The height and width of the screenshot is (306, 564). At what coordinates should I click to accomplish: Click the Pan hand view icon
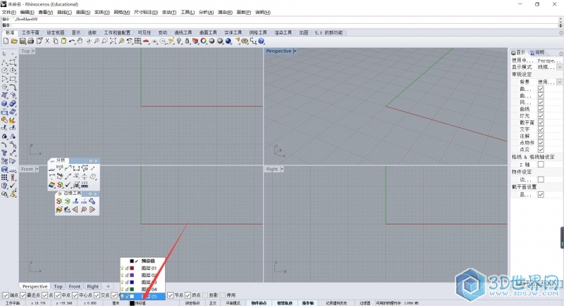[x=79, y=42]
